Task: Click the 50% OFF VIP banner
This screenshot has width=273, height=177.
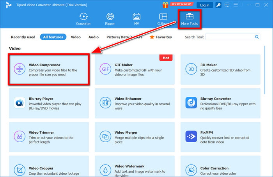Action: click(181, 4)
